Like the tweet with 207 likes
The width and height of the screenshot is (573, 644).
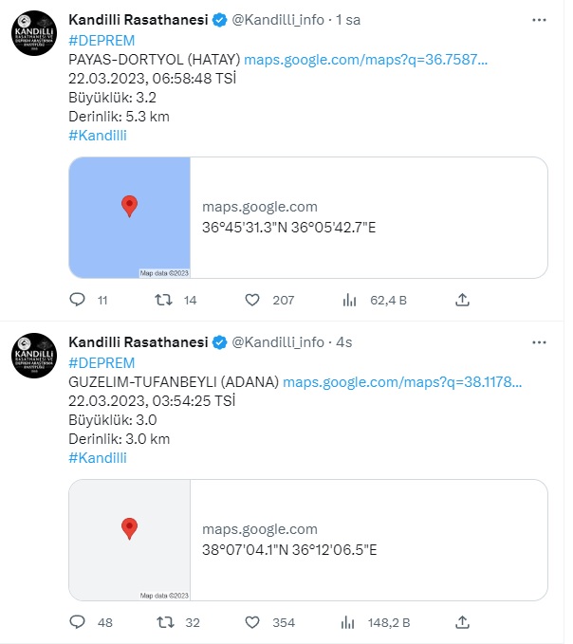(x=252, y=300)
